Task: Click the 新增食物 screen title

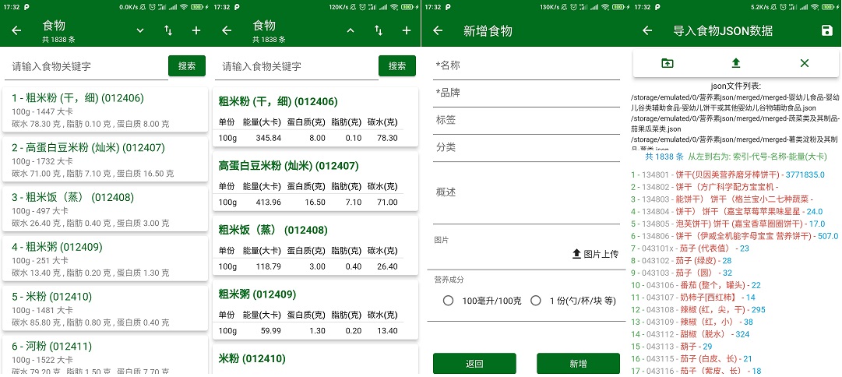Action: (488, 30)
